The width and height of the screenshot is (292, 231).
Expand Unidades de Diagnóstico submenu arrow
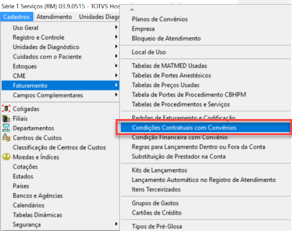point(116,47)
